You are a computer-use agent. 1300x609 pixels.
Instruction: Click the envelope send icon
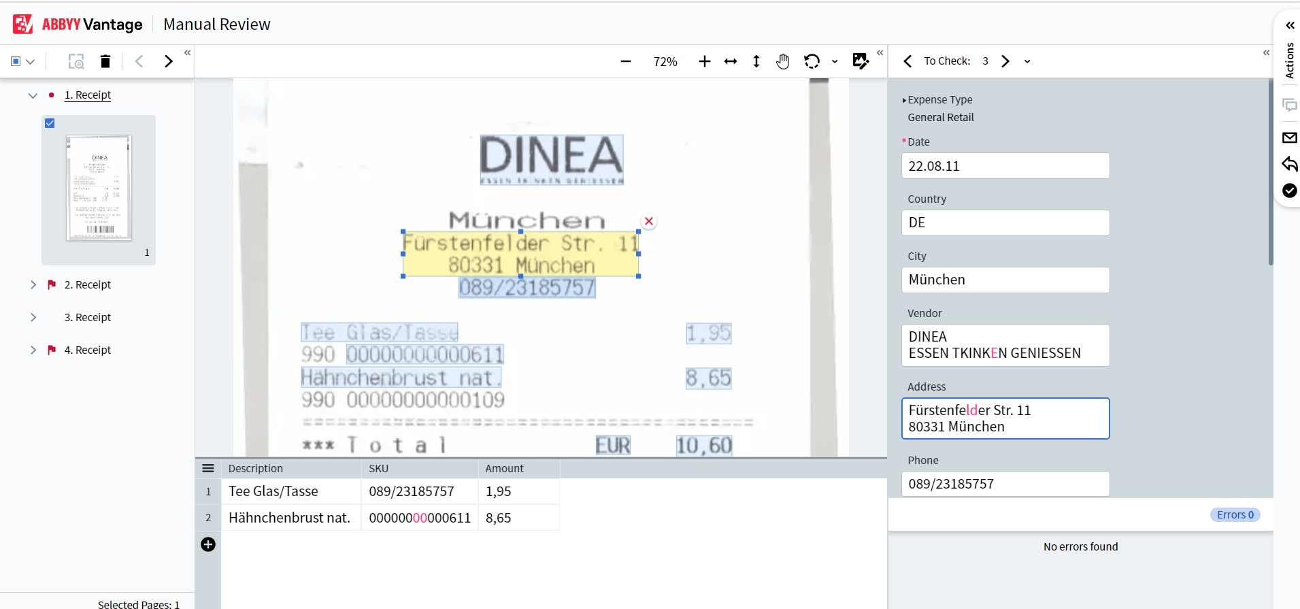point(1290,137)
